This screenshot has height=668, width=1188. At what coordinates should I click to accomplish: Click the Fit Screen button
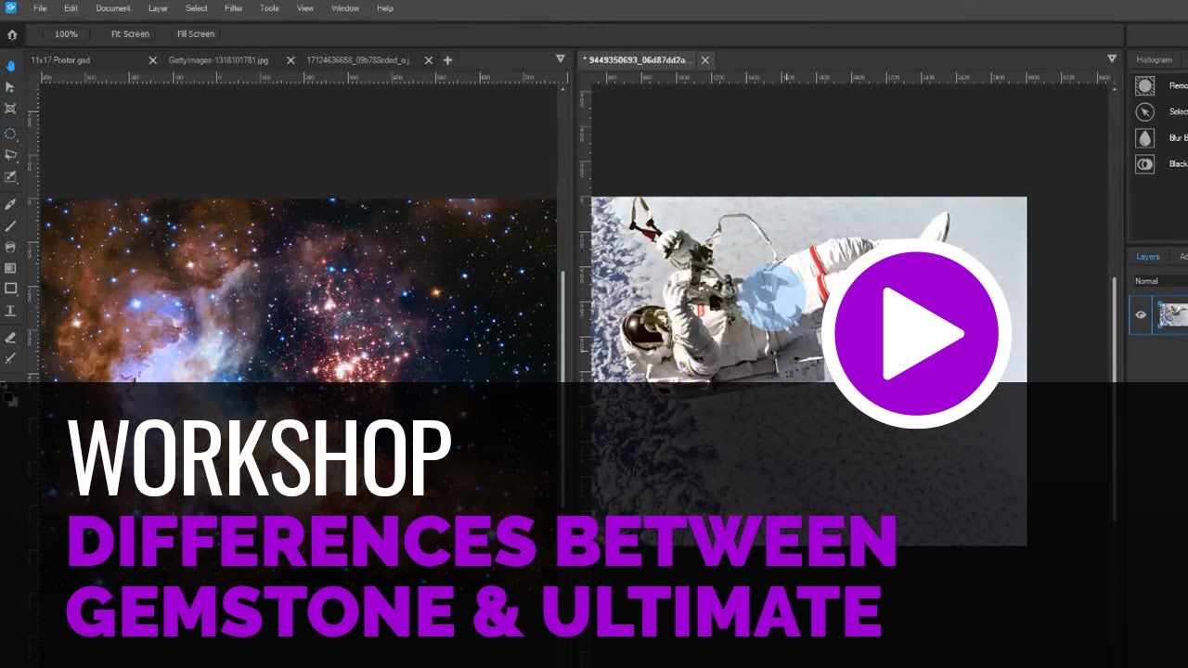tap(130, 34)
